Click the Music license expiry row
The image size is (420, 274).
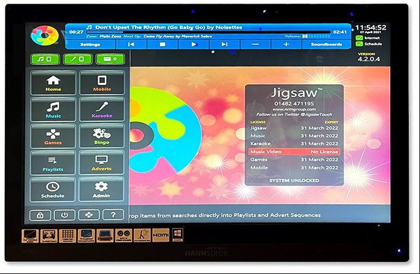click(x=294, y=136)
